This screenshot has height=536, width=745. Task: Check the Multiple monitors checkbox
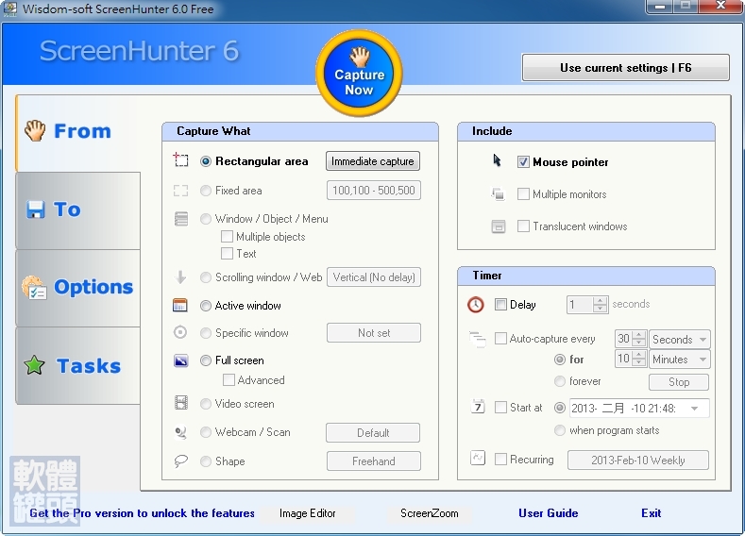tap(523, 193)
